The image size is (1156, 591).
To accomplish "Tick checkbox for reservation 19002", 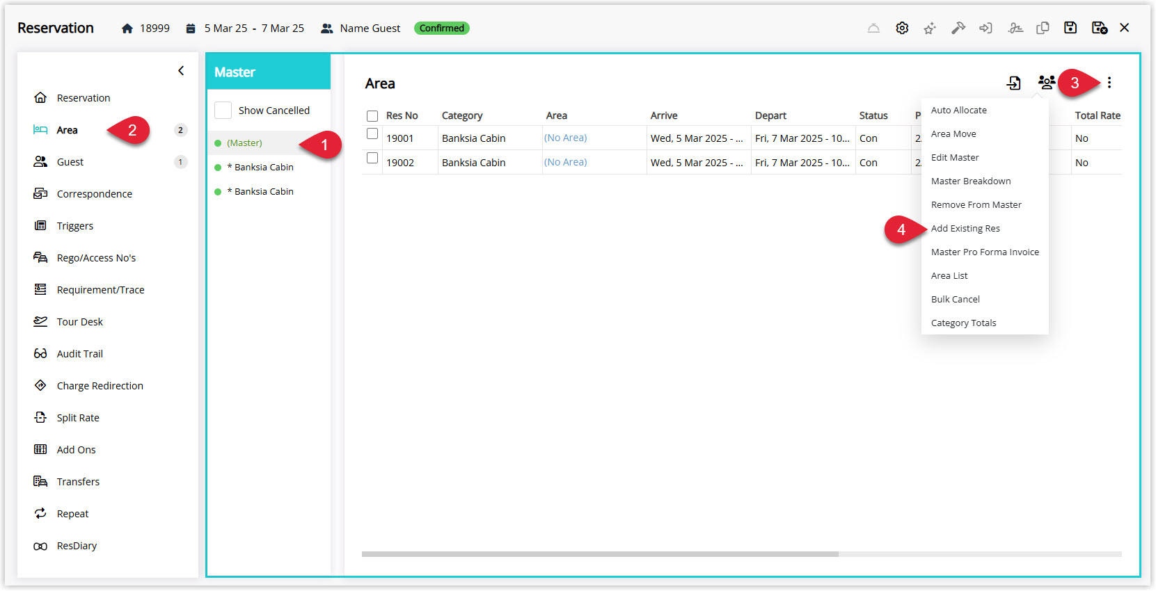I will tap(372, 158).
